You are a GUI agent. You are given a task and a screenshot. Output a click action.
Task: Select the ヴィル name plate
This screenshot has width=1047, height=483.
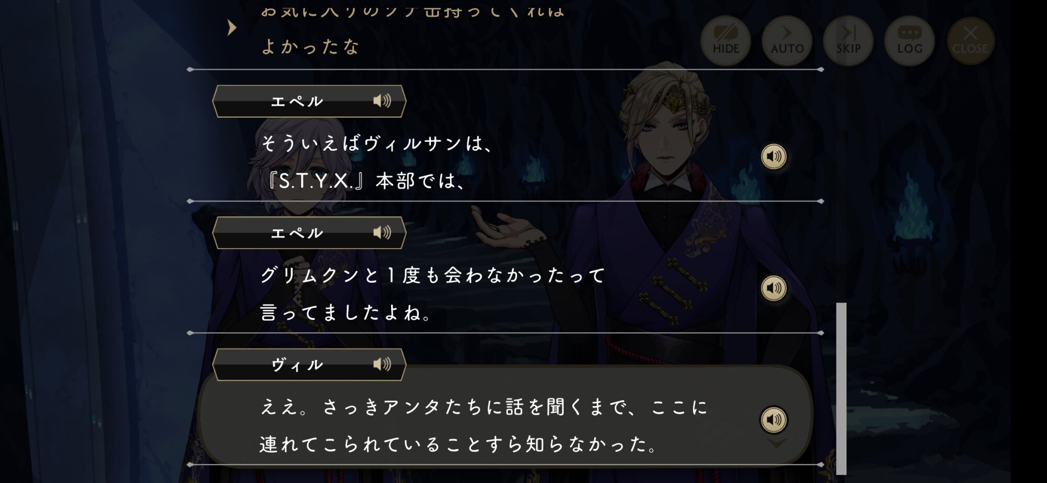pos(309,364)
